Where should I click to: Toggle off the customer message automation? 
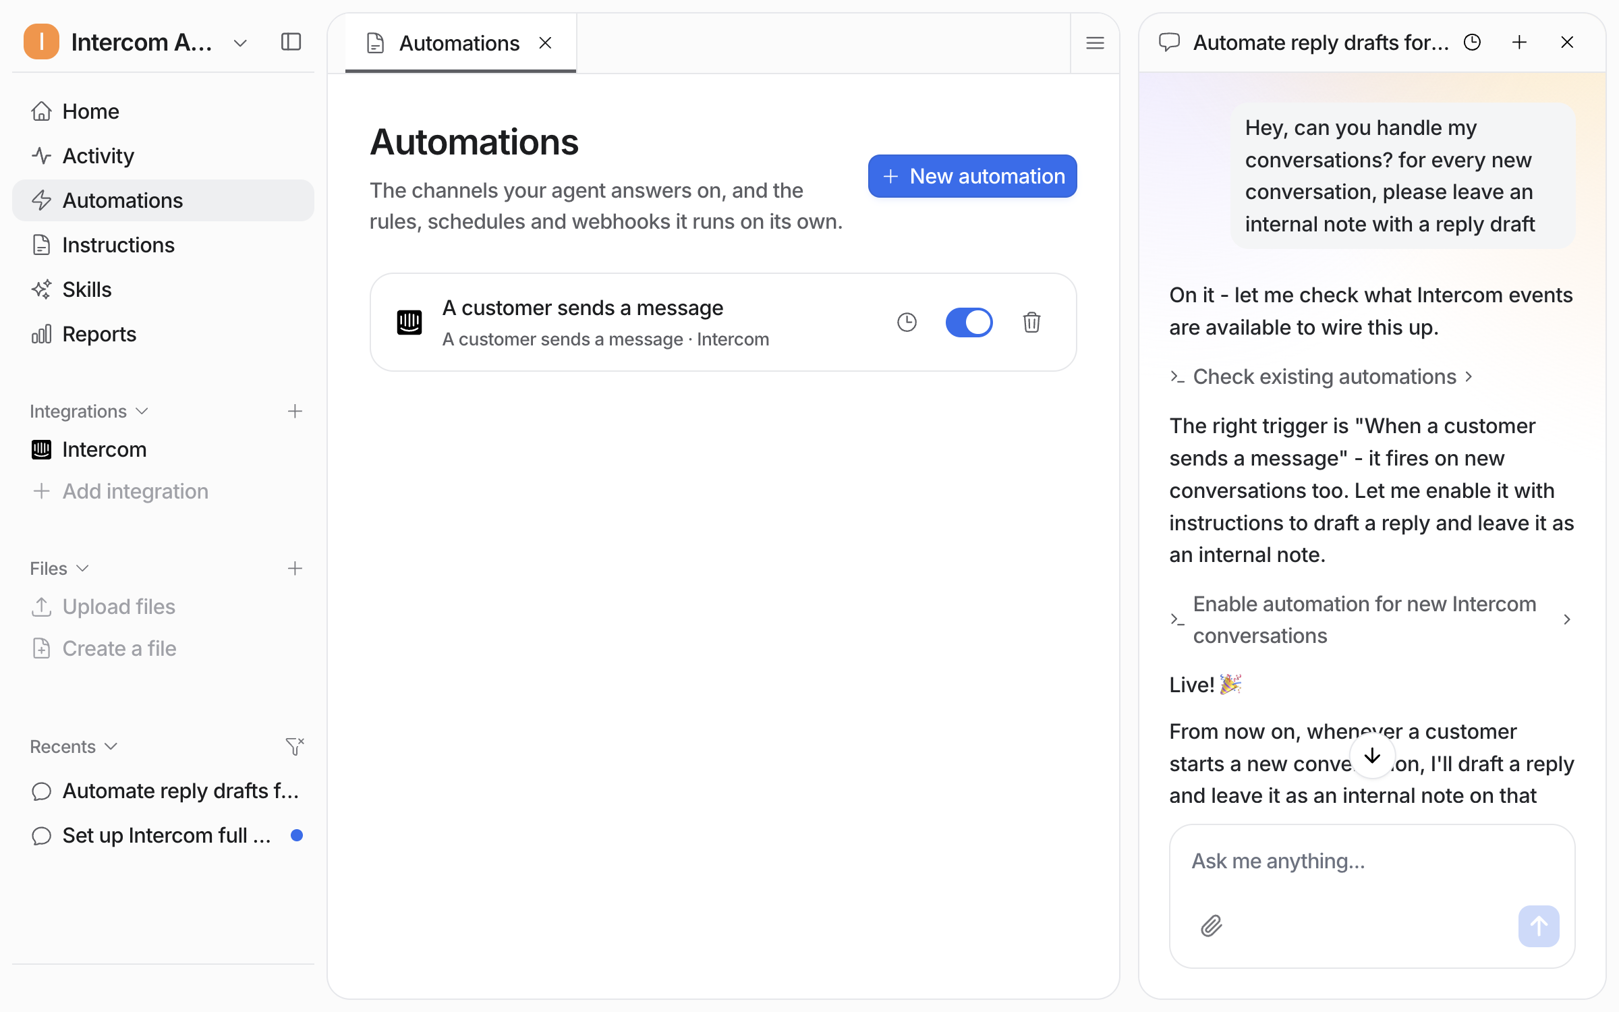(969, 322)
